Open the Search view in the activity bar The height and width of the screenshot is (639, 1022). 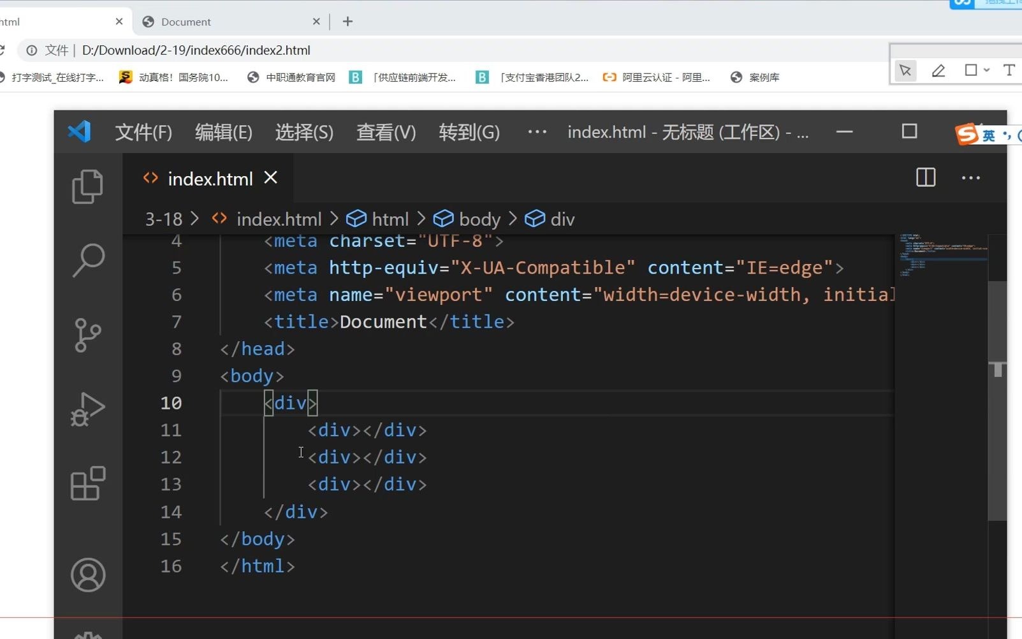pyautogui.click(x=88, y=260)
